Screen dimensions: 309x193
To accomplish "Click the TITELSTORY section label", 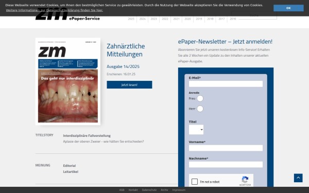I will coord(44,135).
